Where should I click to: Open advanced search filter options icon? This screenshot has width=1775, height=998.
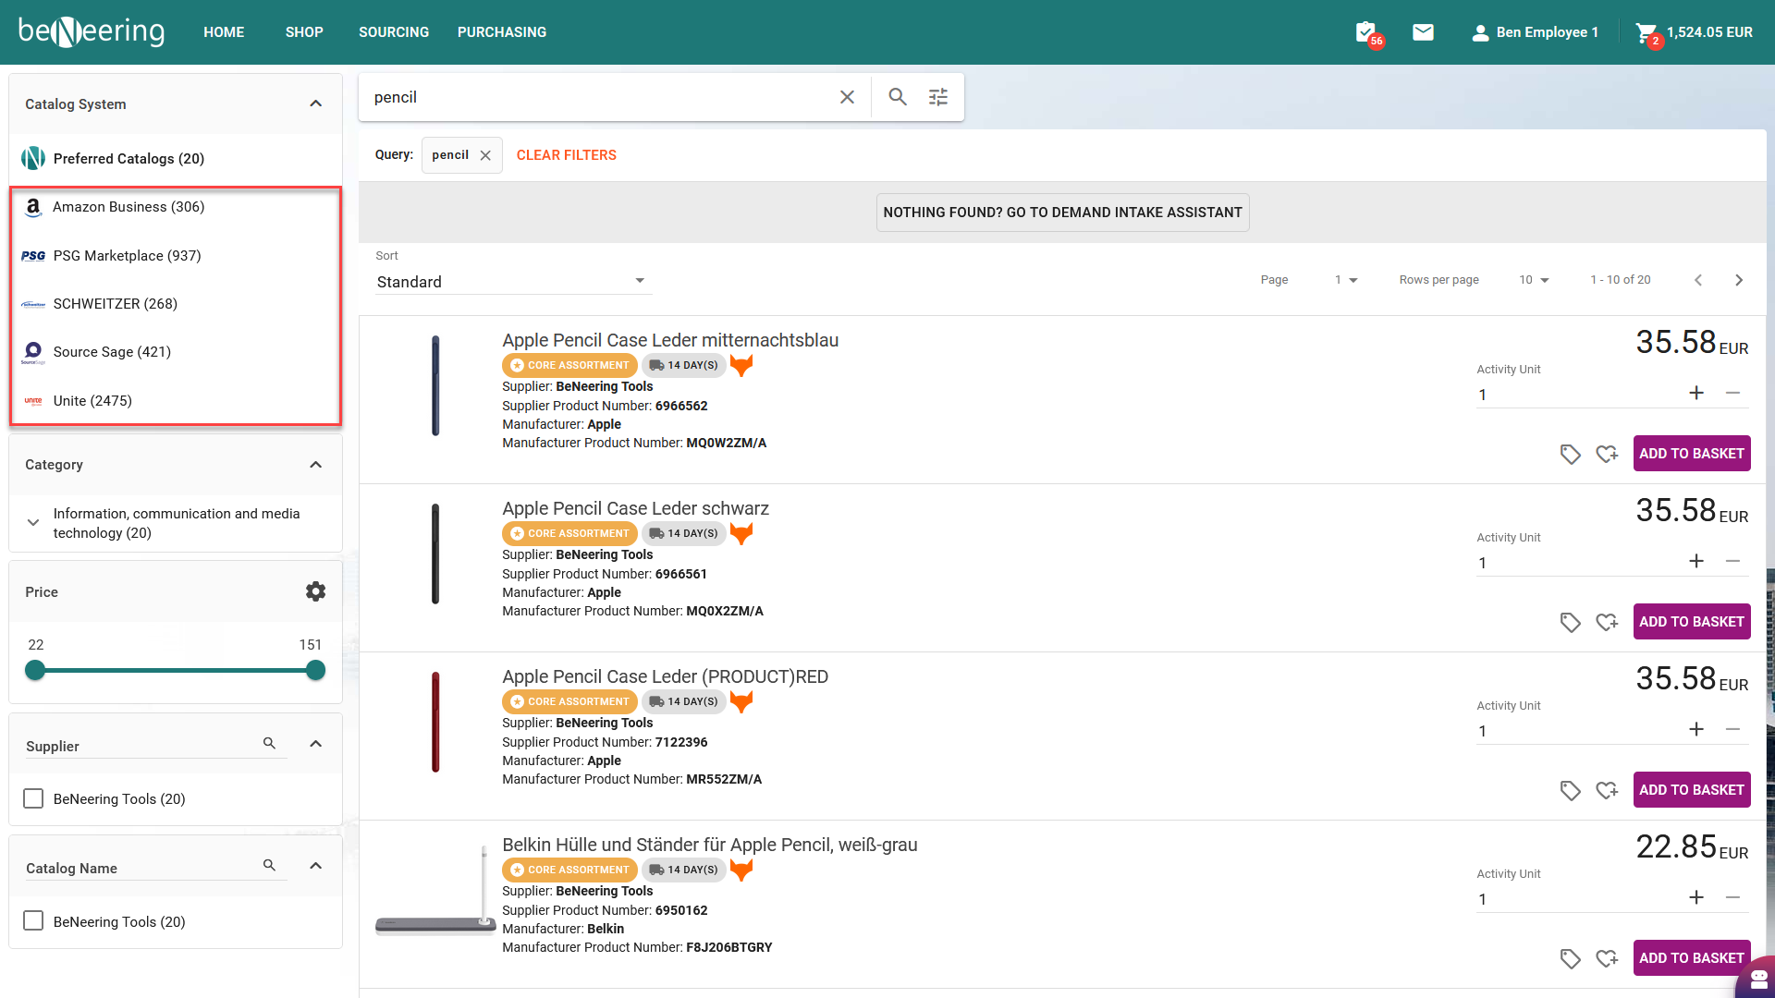[x=938, y=97]
